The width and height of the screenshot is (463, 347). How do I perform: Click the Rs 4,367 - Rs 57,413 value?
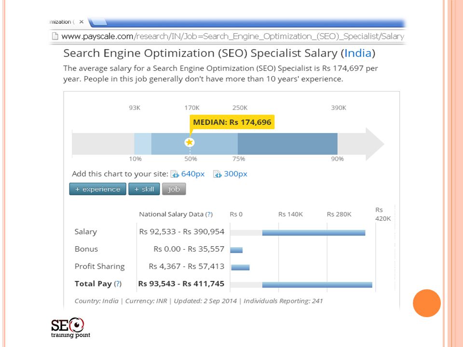[187, 267]
